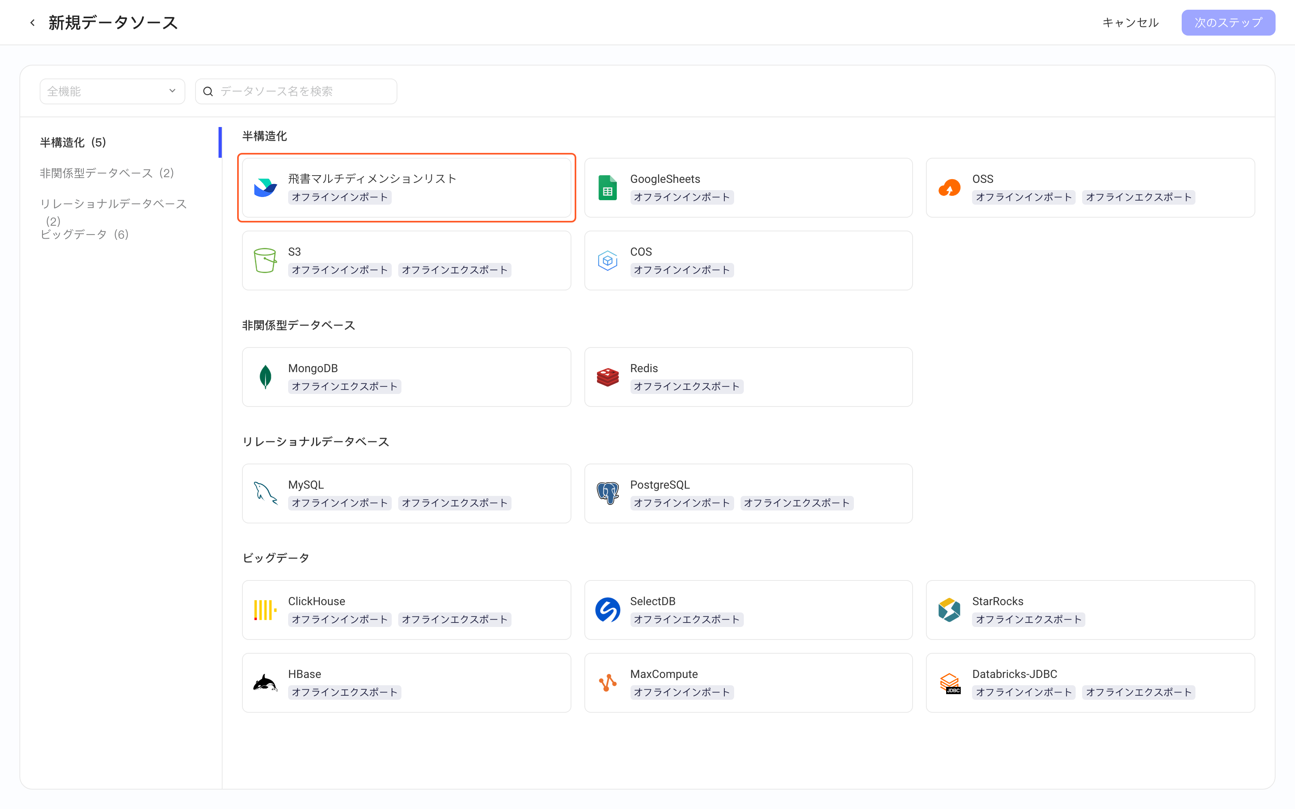Click the MaxCompute orange icon
Image resolution: width=1295 pixels, height=809 pixels.
pyautogui.click(x=607, y=683)
